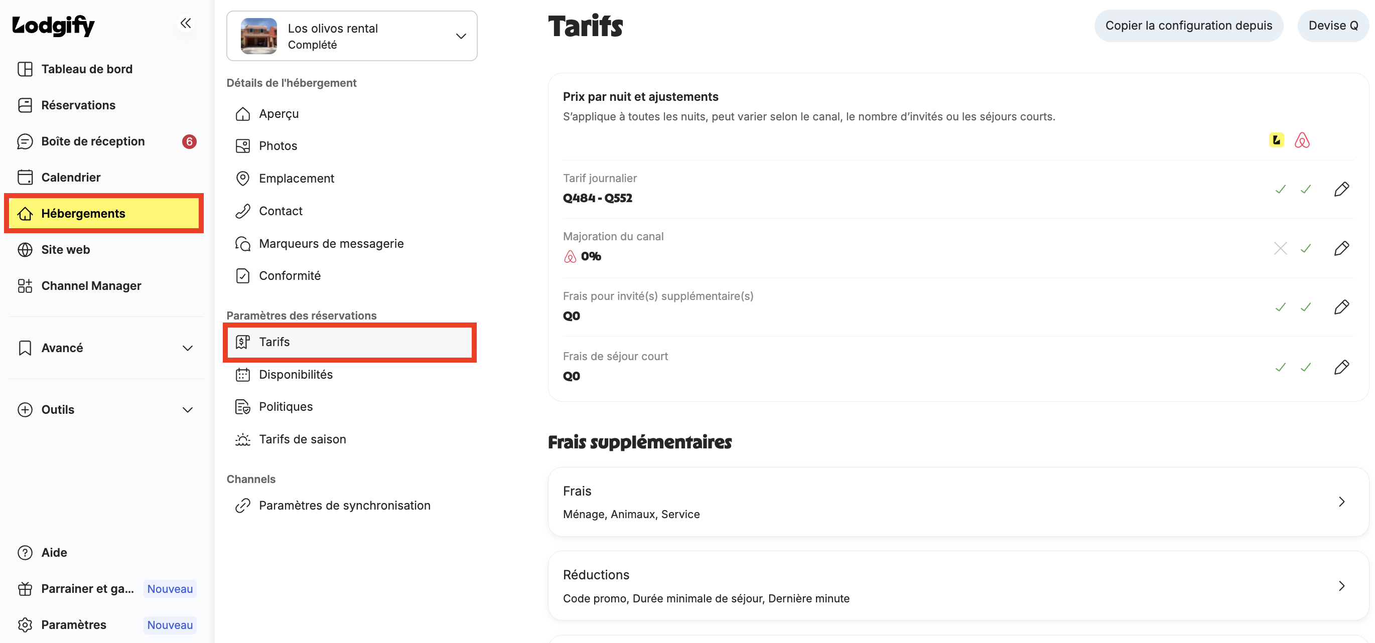
Task: Click the grey X mark for Majoration du canal
Action: click(1280, 248)
